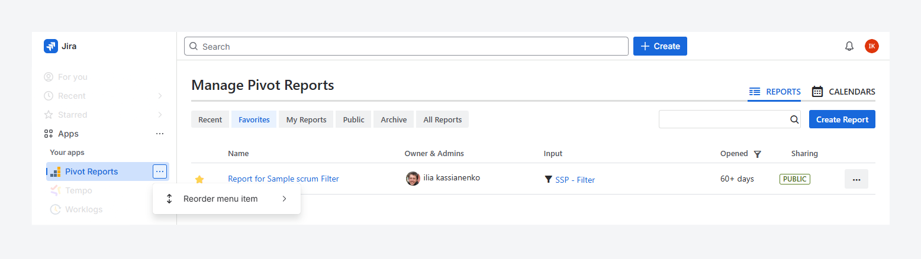Click the filter funnel icon beside SSP - Filter
Screen dimensions: 921x259
click(x=548, y=179)
